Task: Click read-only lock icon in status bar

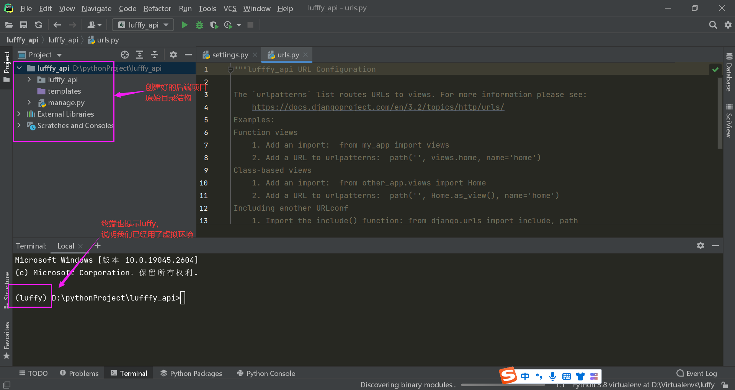Action: [x=724, y=385]
